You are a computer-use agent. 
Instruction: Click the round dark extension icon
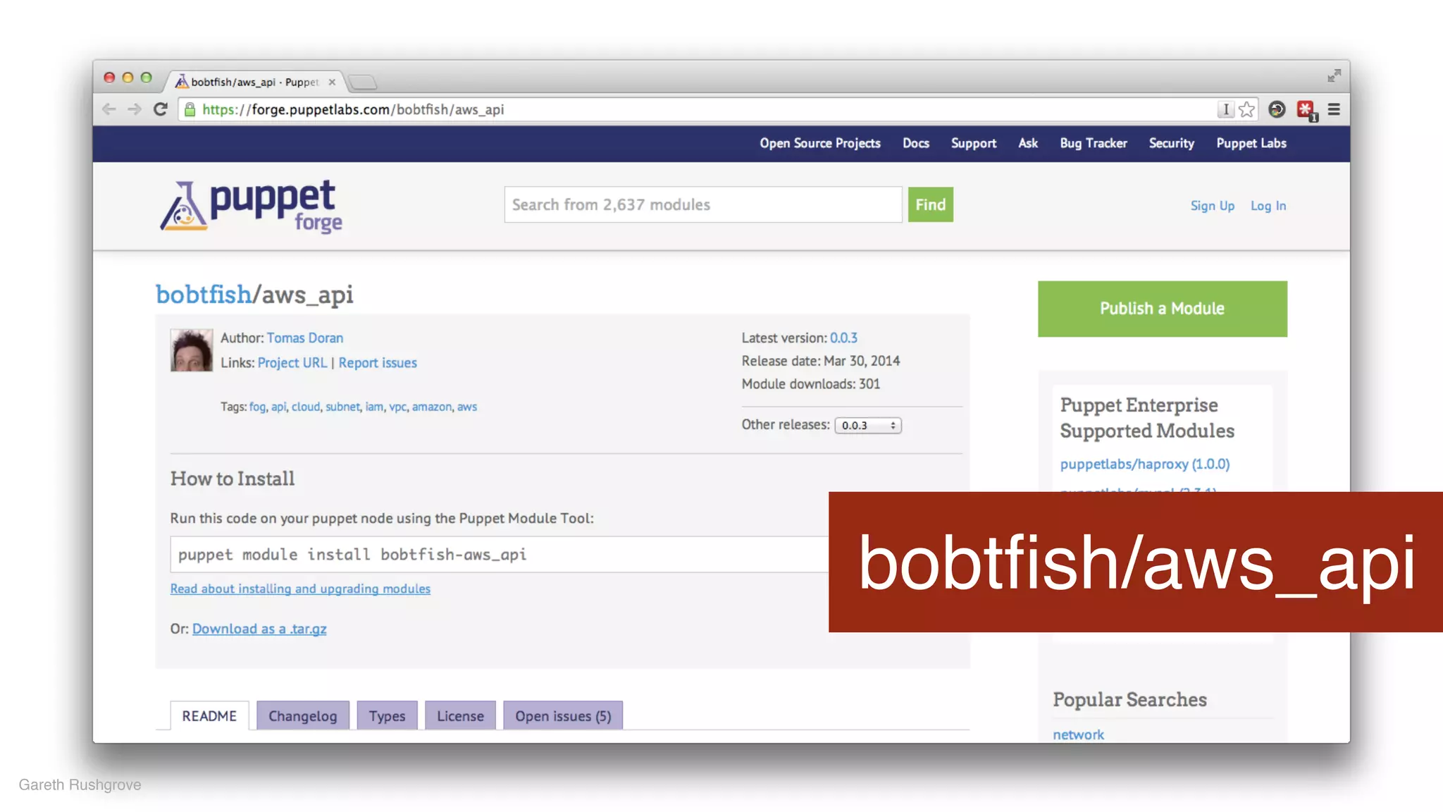pos(1277,109)
